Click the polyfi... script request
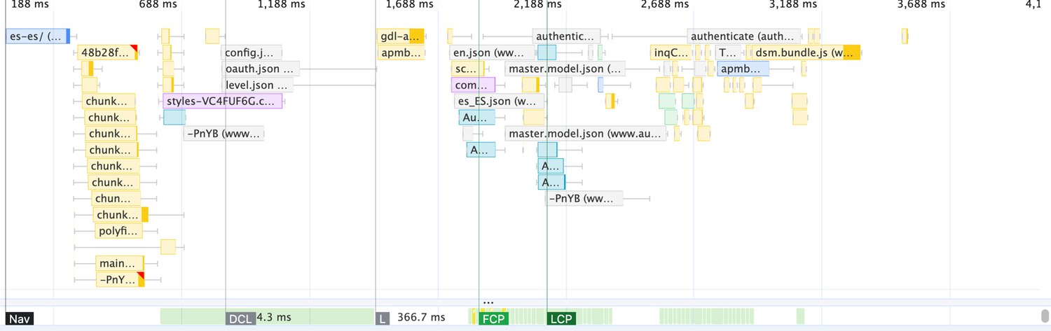The image size is (1051, 331). click(119, 231)
